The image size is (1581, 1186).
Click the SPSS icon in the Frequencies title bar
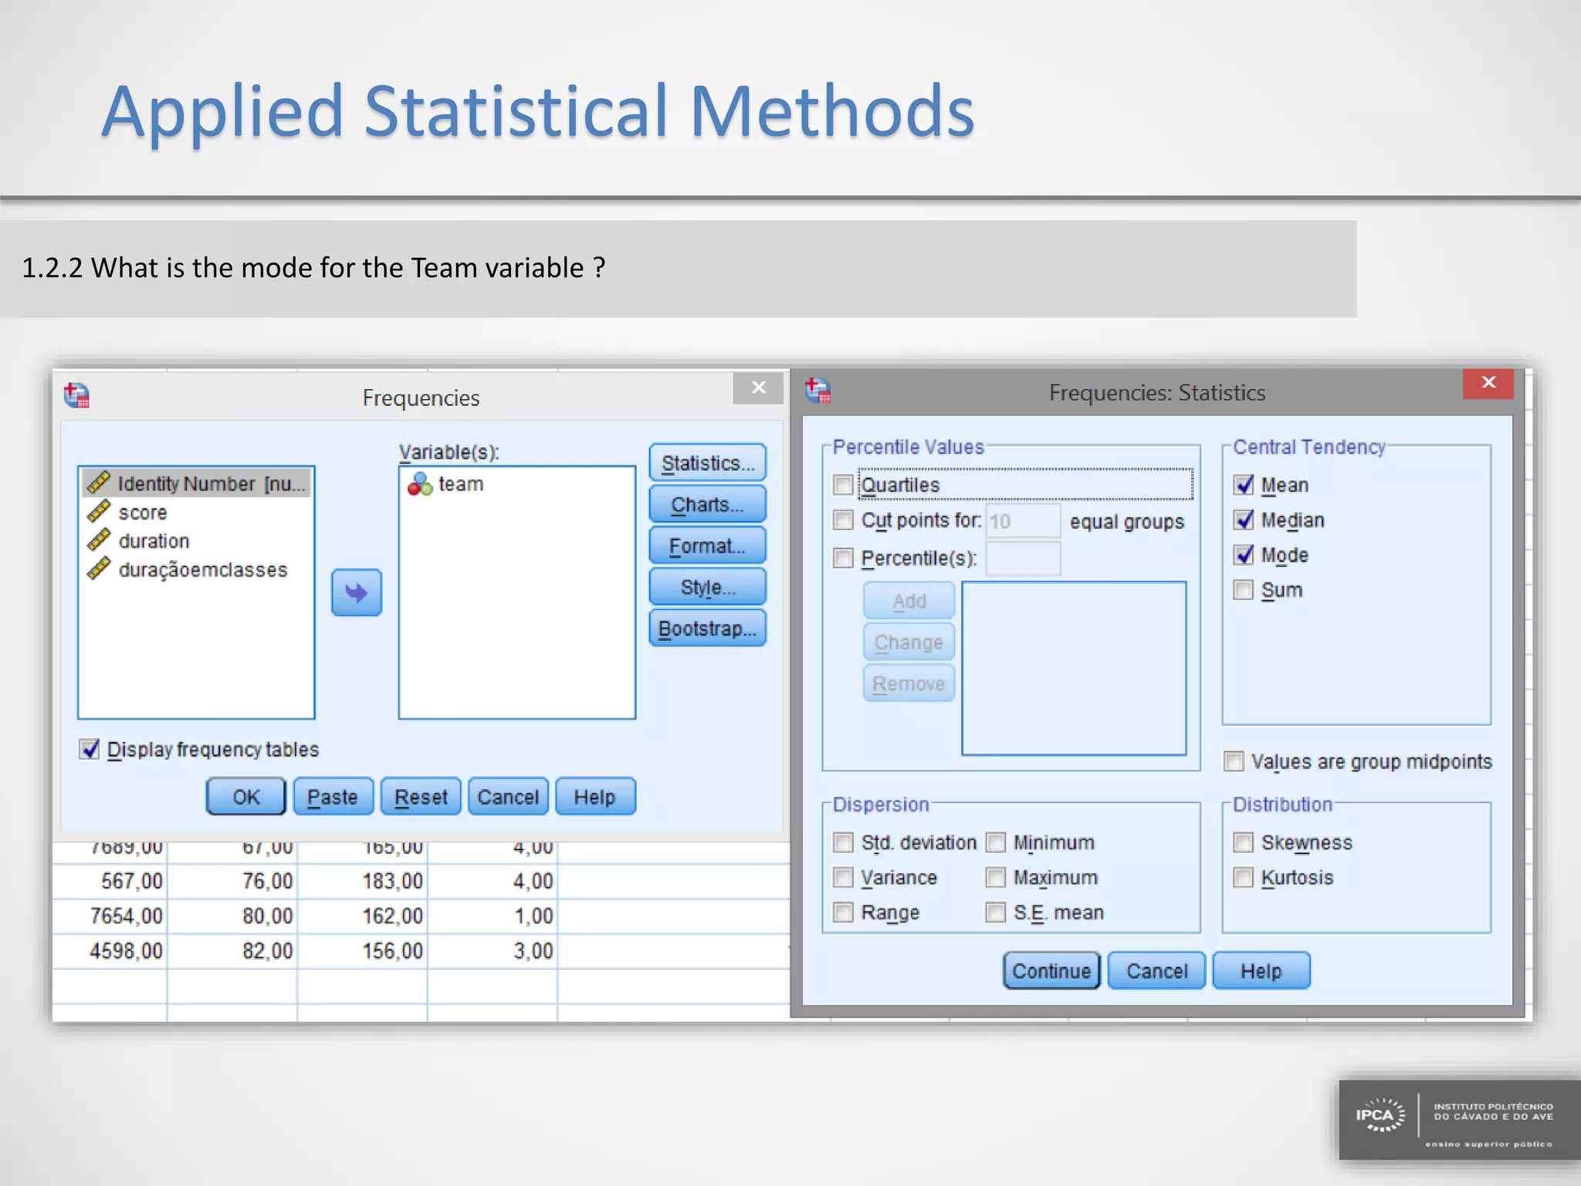point(76,395)
